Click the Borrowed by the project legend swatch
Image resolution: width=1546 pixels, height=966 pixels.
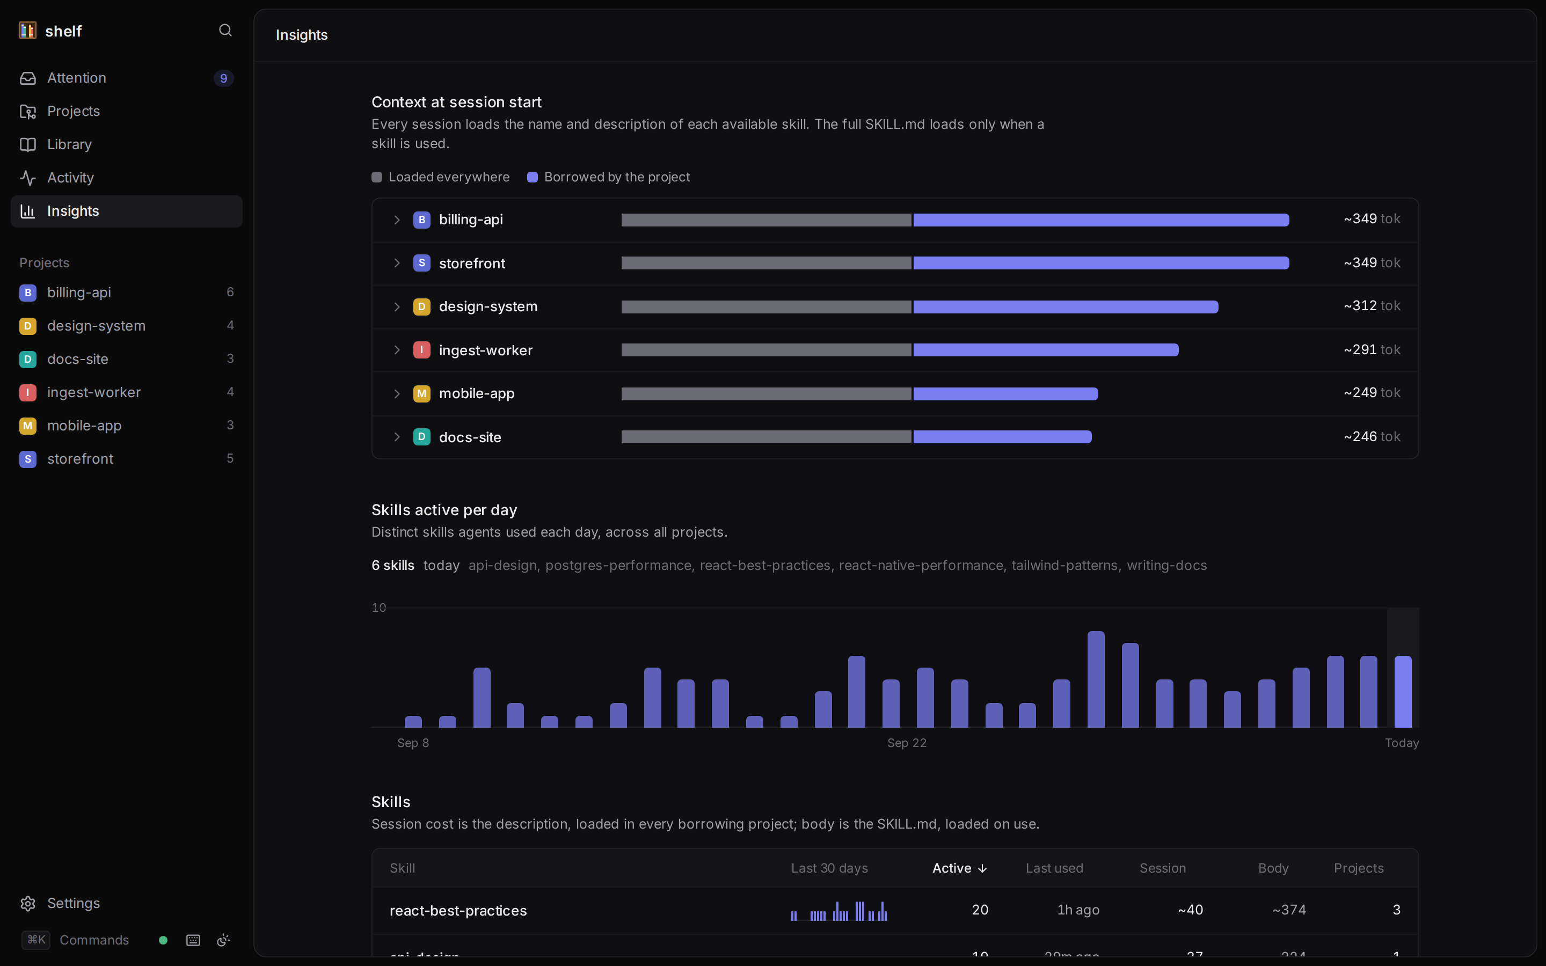[x=532, y=177]
